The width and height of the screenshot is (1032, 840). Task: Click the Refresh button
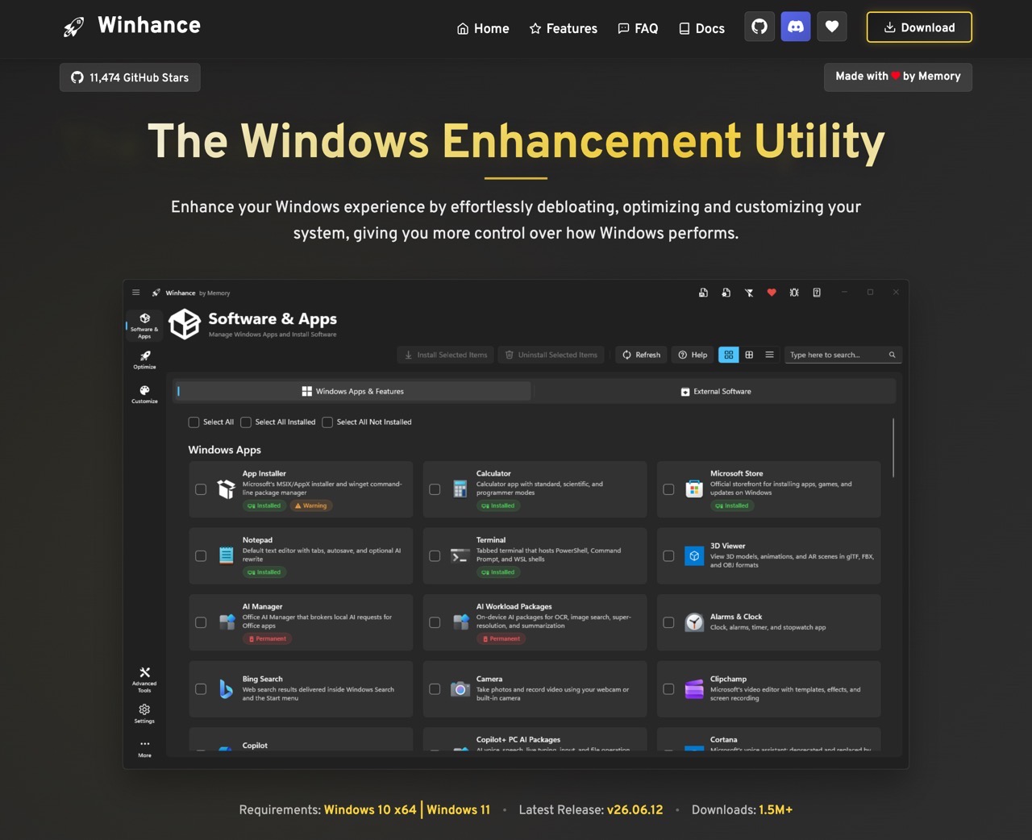[641, 355]
